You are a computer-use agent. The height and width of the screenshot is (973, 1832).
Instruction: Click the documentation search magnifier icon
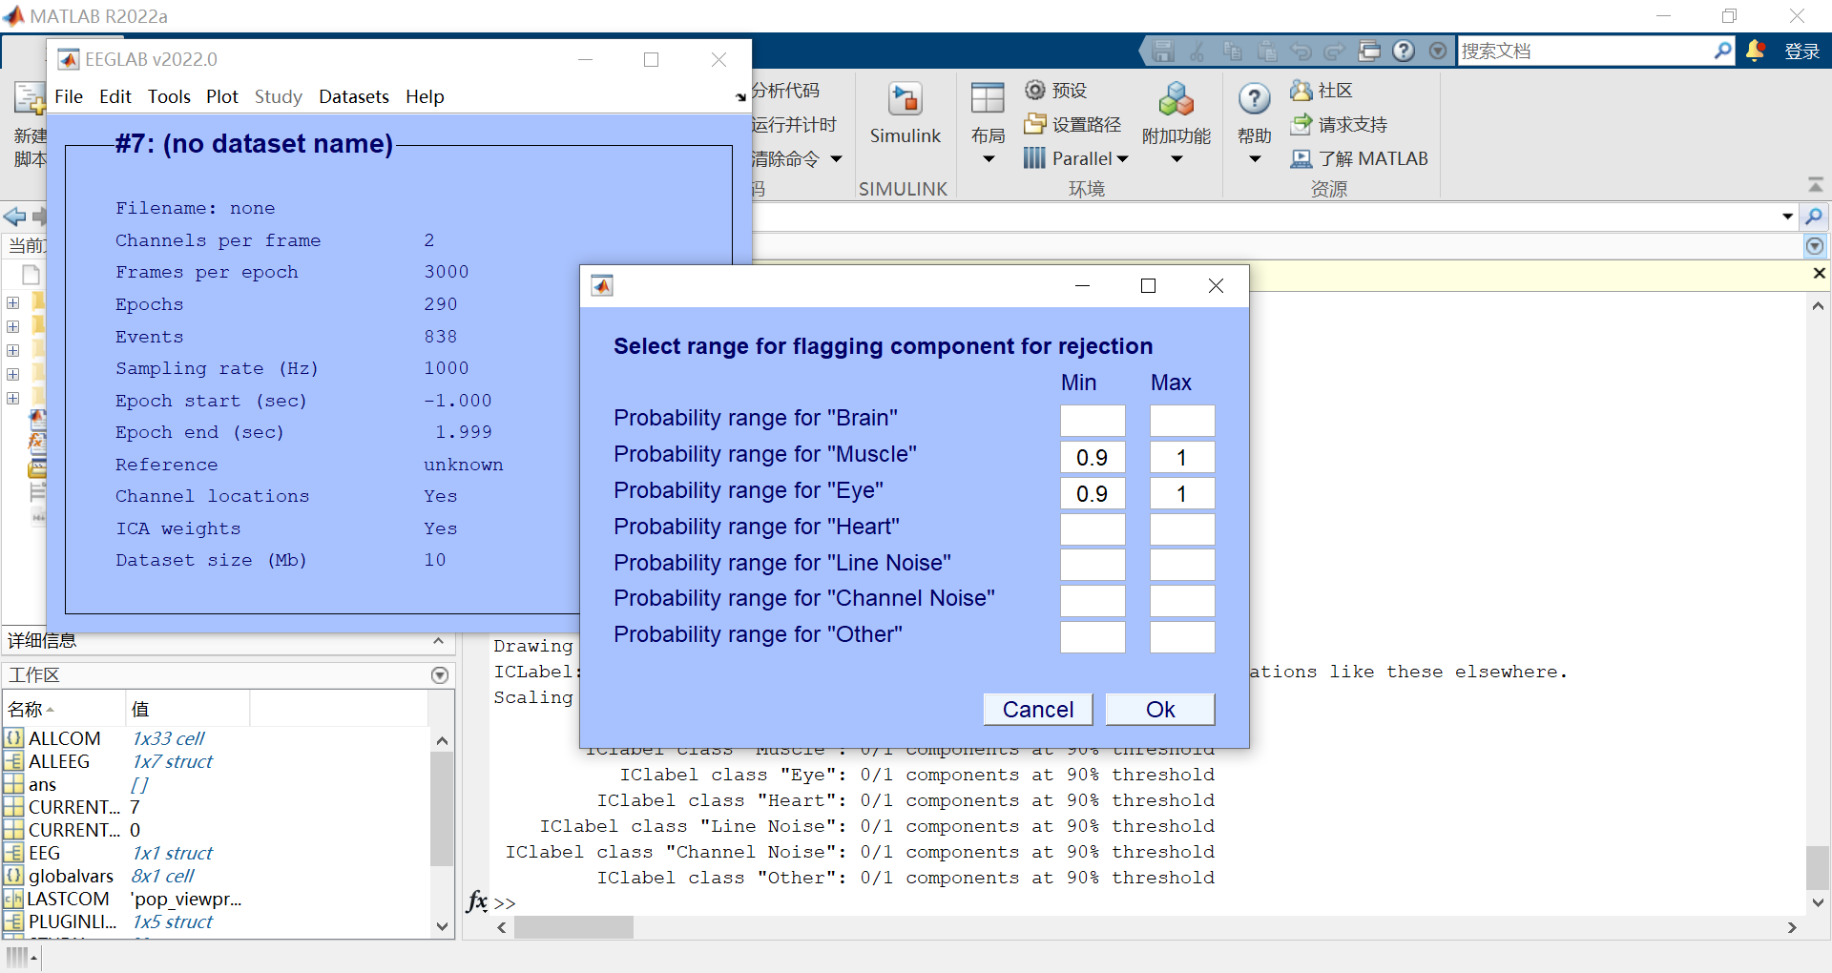1722,51
